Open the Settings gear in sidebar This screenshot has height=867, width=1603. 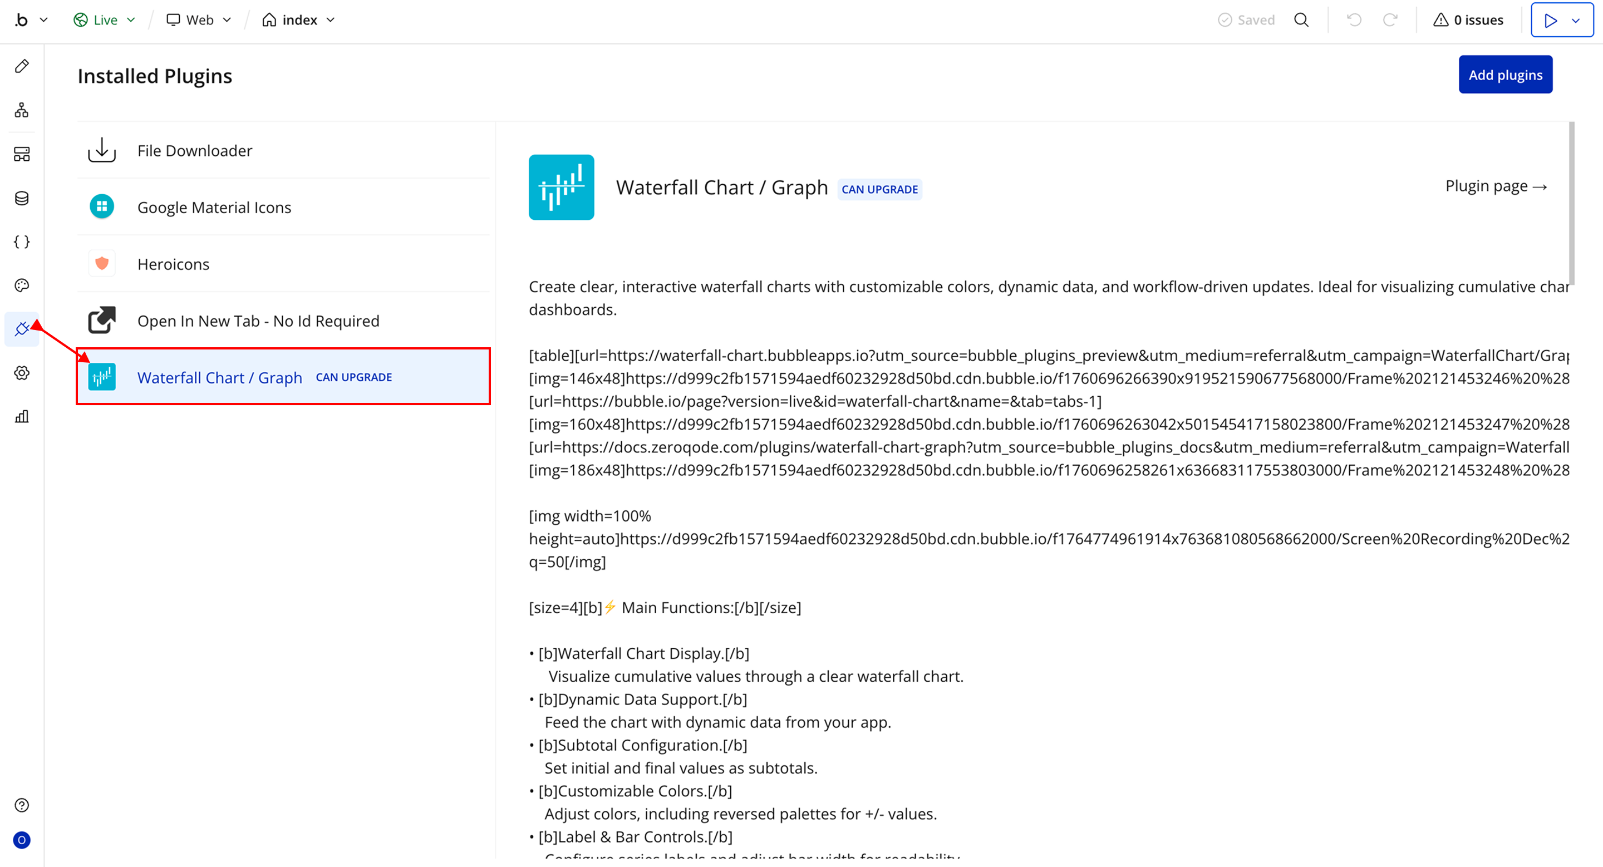point(22,373)
